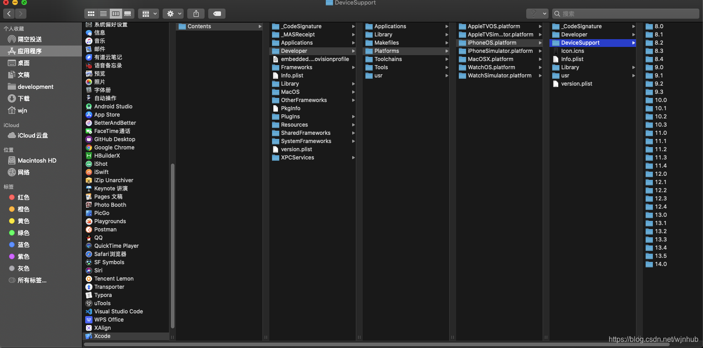
Task: Expand the DeviceSupport folder arrow
Action: pos(634,43)
